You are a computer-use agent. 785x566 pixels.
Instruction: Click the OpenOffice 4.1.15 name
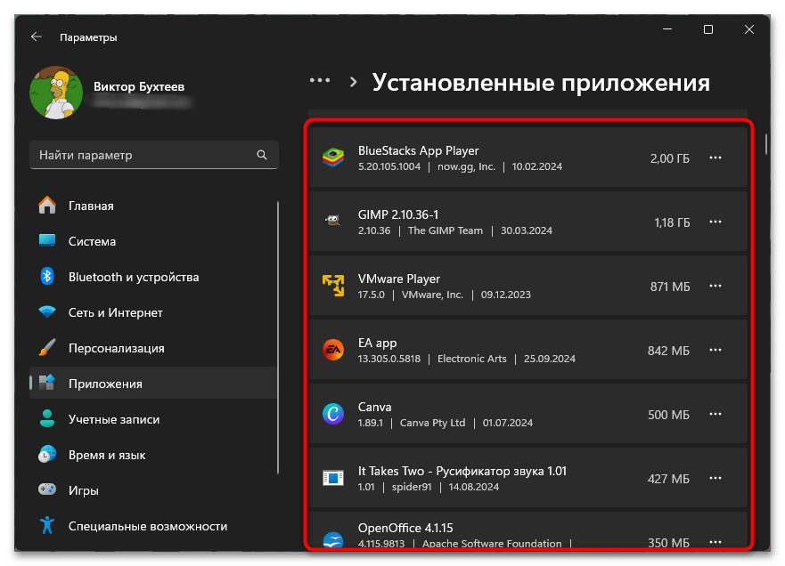(405, 528)
